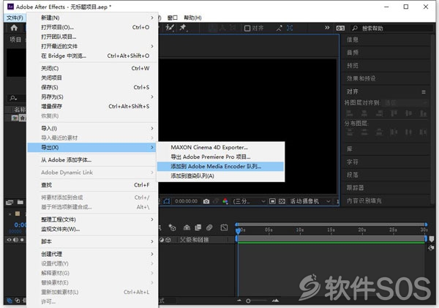The height and width of the screenshot is (308, 439).
Task: Open the 帮助(H) menu
Action: pyautogui.click(x=192, y=18)
